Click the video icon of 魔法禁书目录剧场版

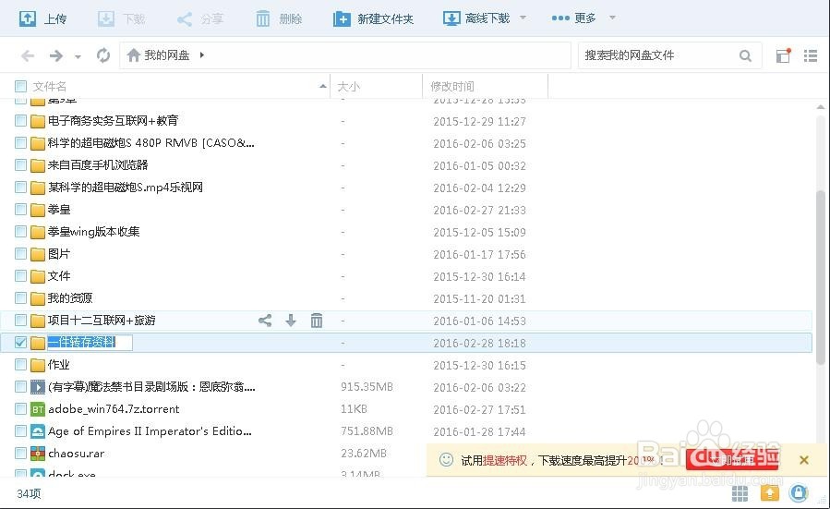pyautogui.click(x=38, y=387)
